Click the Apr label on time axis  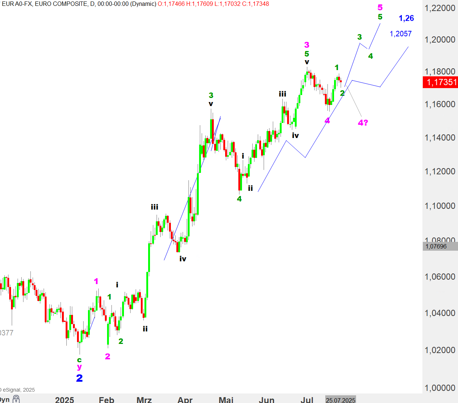185,400
